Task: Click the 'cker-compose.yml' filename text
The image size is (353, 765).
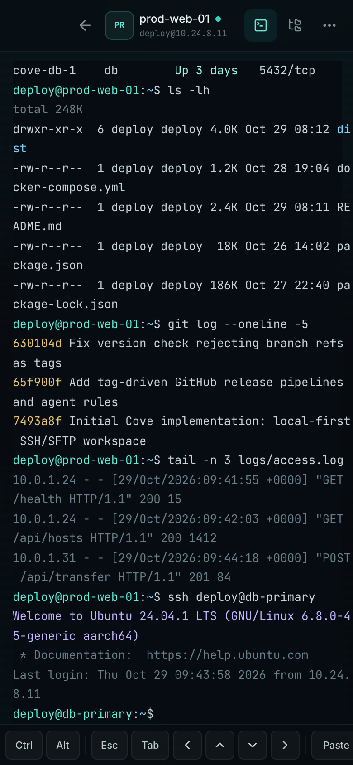Action: coord(69,187)
